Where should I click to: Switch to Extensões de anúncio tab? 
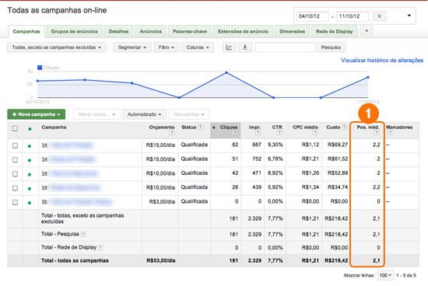[x=243, y=31]
